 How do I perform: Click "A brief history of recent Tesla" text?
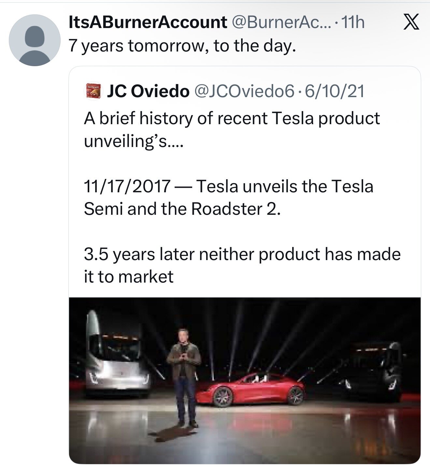click(232, 118)
